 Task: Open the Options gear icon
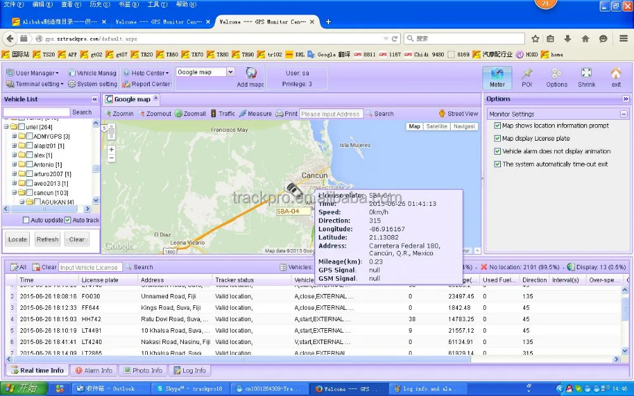(x=557, y=74)
